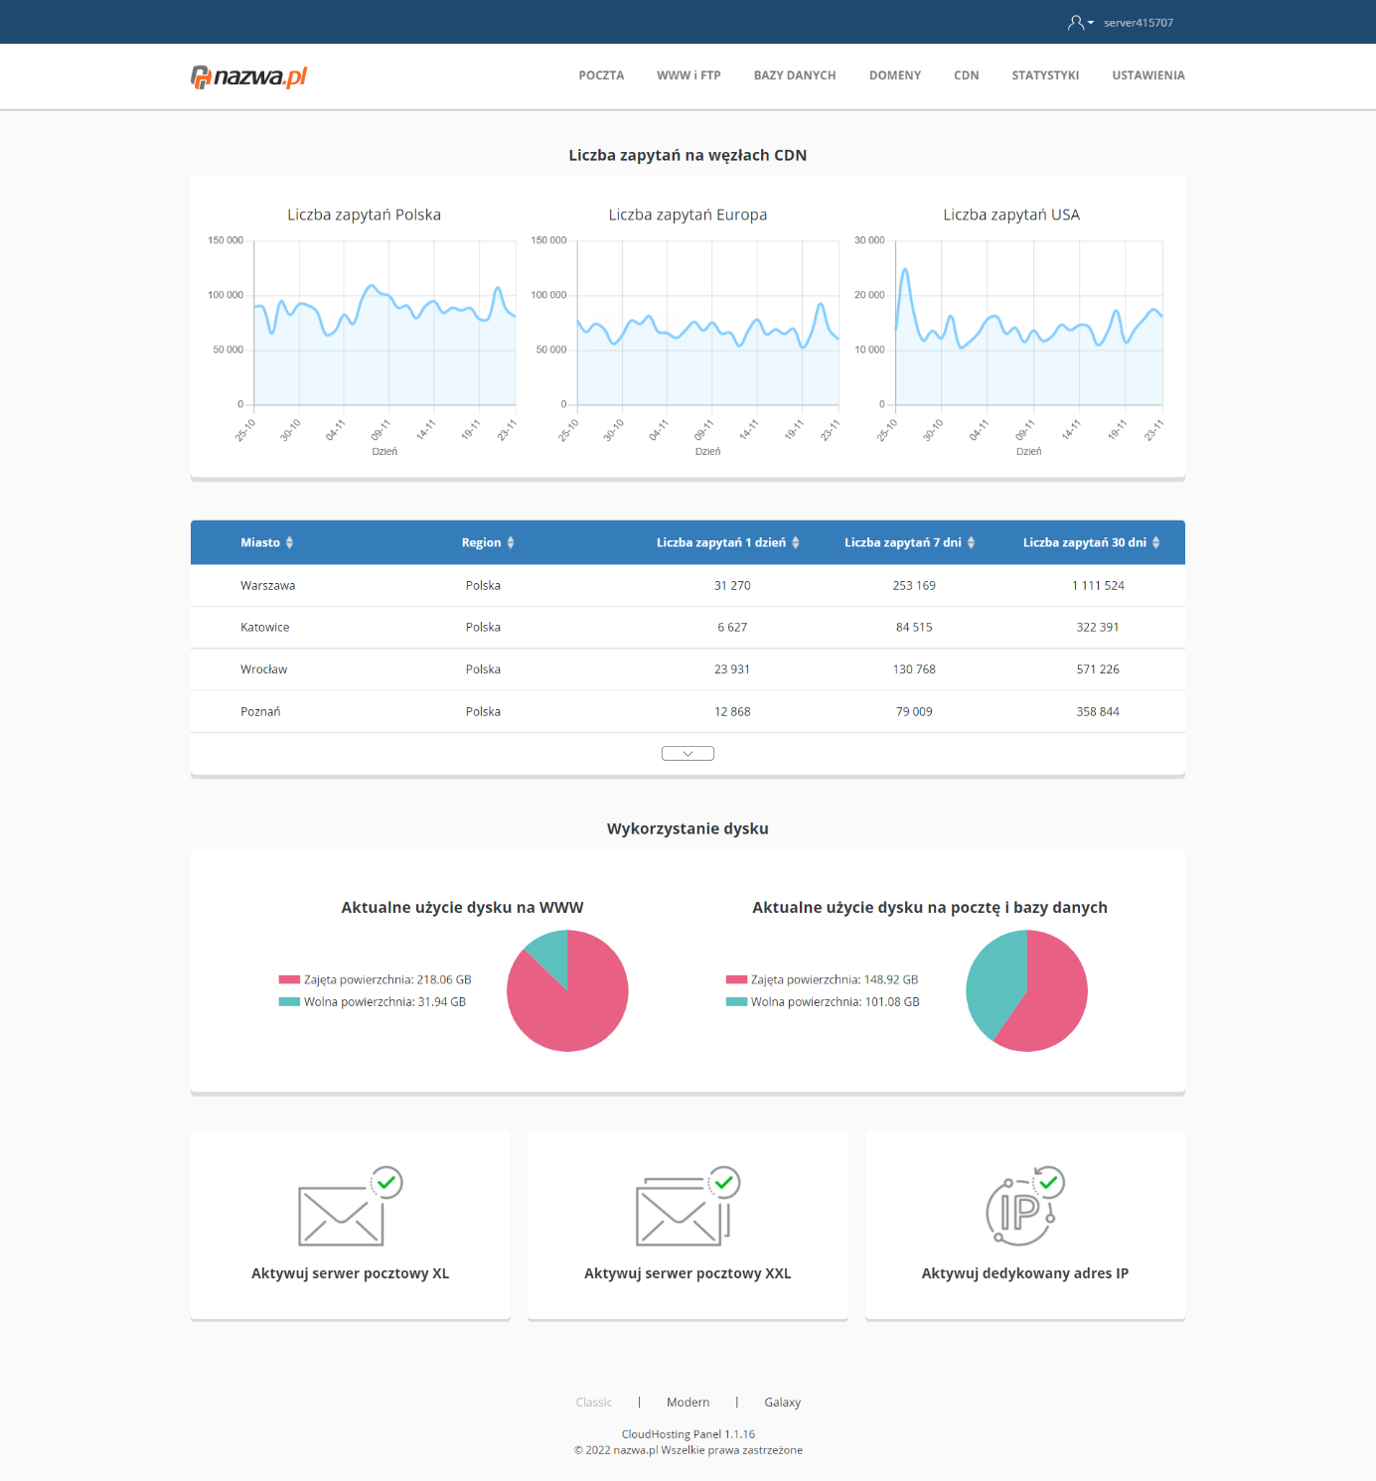
Task: Sort by Liczba zapytań 1 dzień
Action: tap(728, 542)
